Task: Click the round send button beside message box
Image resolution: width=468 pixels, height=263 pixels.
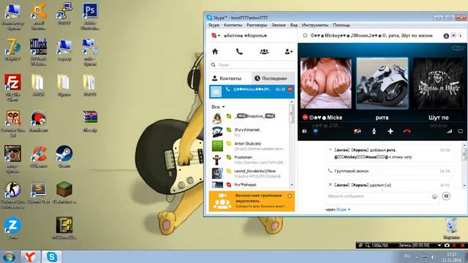Action: click(x=447, y=196)
